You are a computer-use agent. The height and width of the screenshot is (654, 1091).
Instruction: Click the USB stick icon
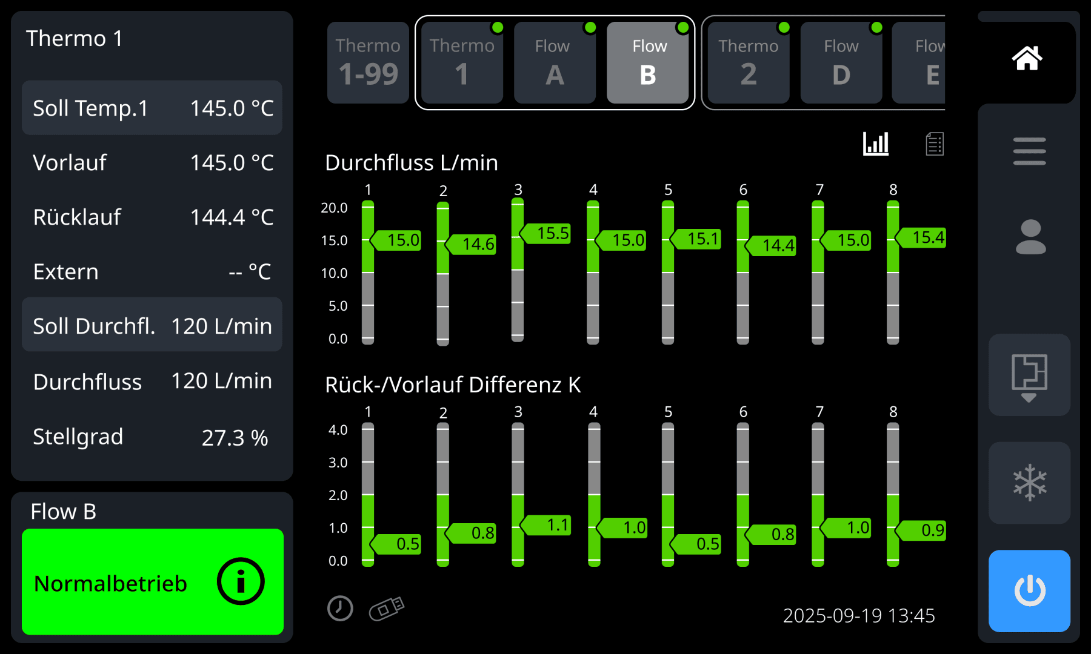[x=387, y=608]
